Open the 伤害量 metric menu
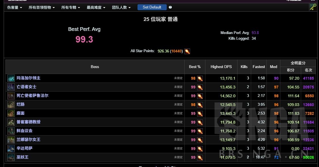The width and height of the screenshot is (319, 167). pyautogui.click(x=14, y=7)
